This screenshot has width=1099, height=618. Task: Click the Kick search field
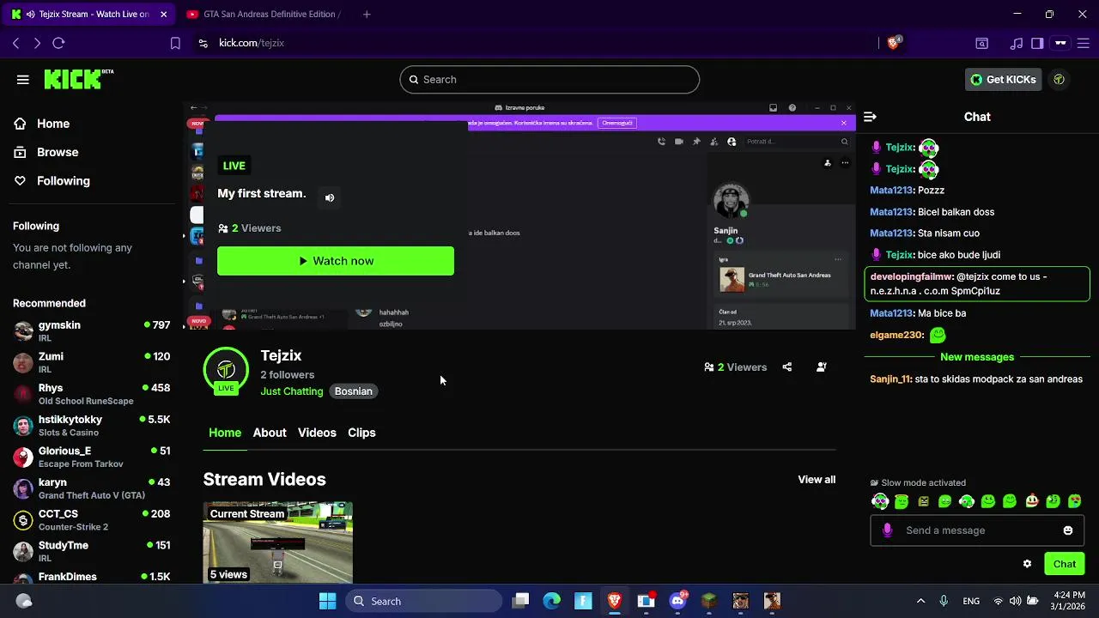pyautogui.click(x=549, y=79)
